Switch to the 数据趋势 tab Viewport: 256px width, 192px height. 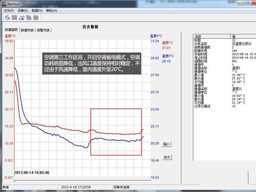[x=11, y=30]
